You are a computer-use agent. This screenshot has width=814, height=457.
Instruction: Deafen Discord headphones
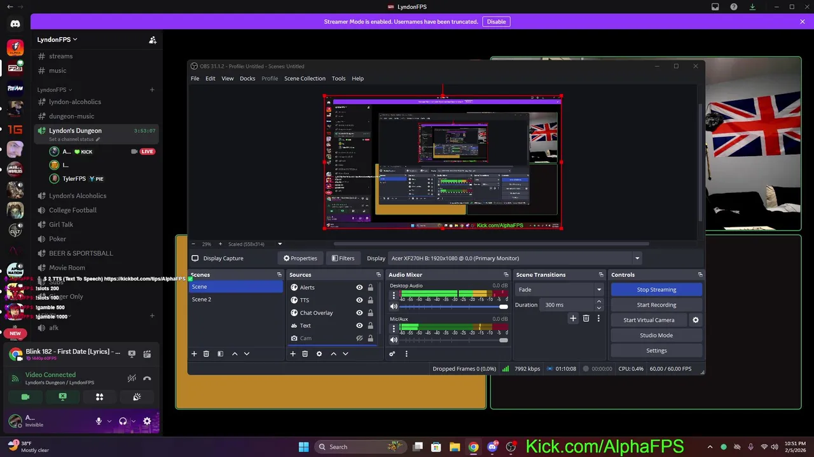[123, 421]
